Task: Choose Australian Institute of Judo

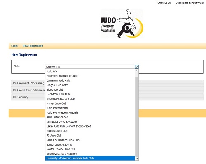Action: 90,76
